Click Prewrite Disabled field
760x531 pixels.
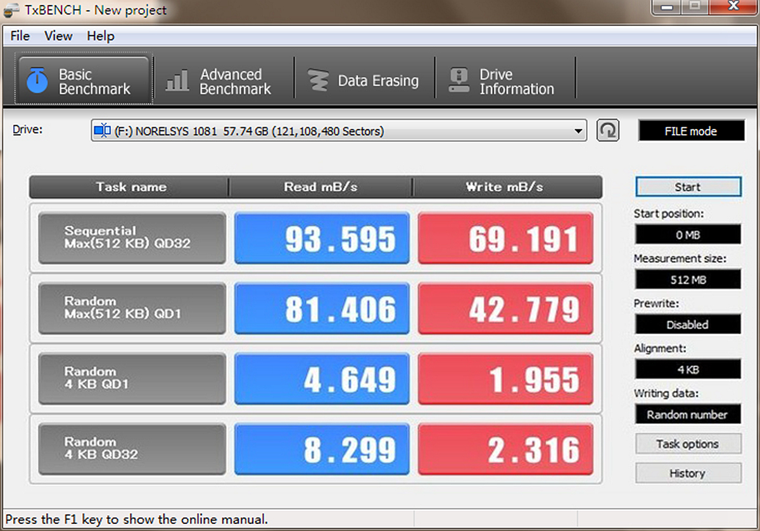tap(688, 324)
